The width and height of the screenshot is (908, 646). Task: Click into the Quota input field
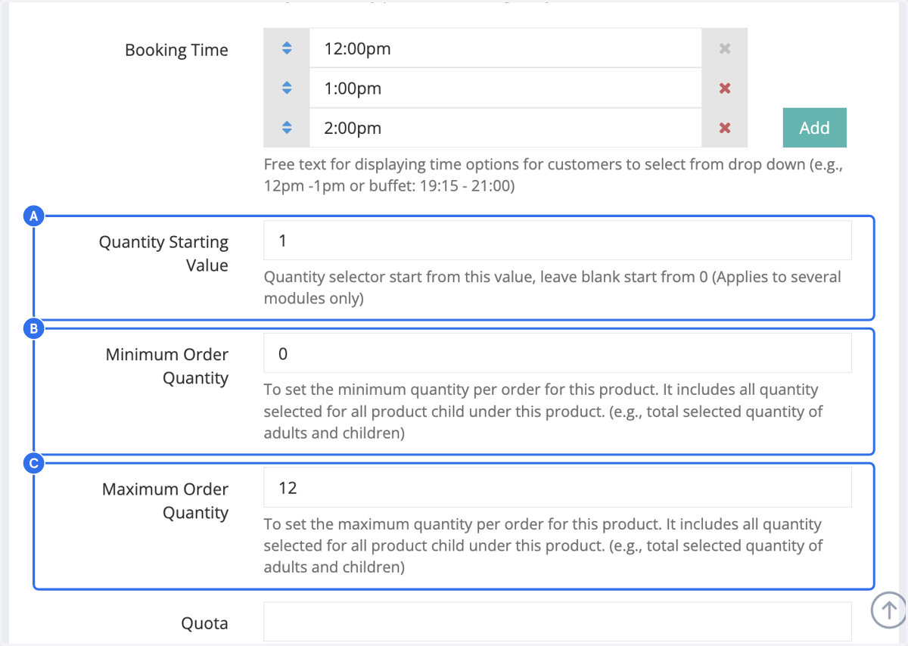[x=558, y=622]
